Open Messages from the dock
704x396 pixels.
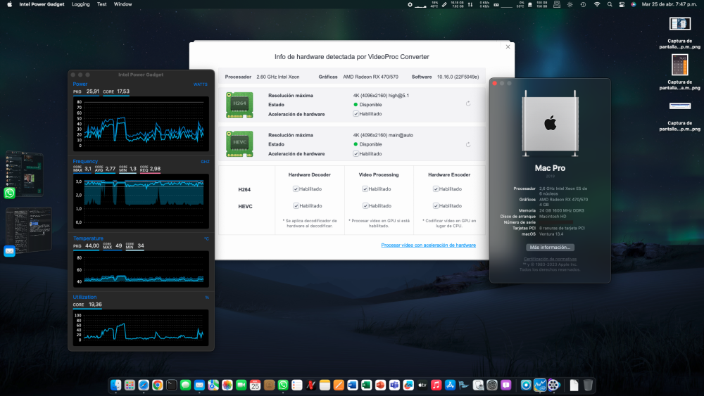[x=185, y=385]
